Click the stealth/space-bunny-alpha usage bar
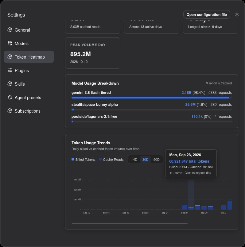The image size is (245, 247). pos(151,110)
